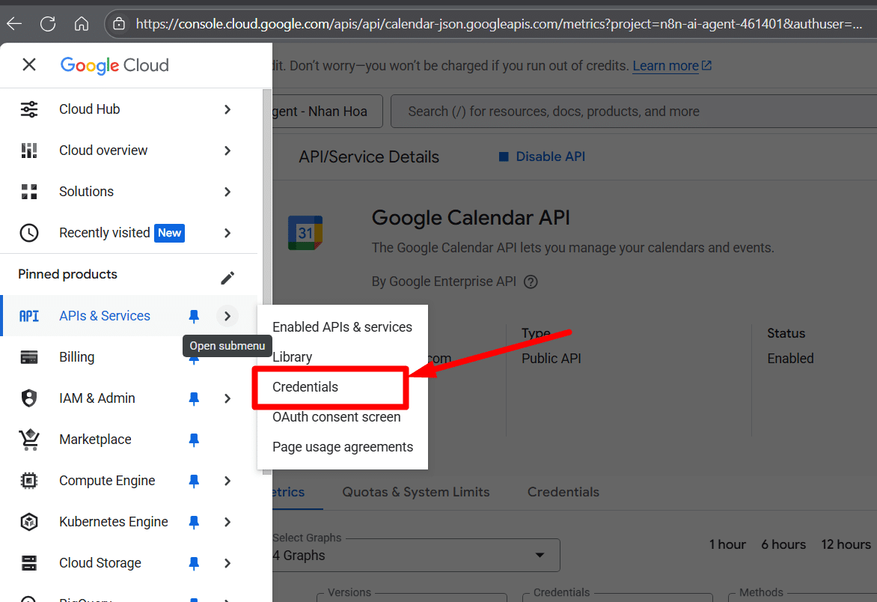This screenshot has height=602, width=877.
Task: Unpin Billing using its pin icon
Action: [194, 359]
